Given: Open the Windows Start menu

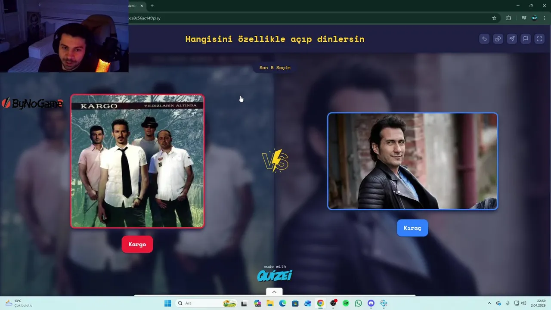Looking at the screenshot, I should coord(167,303).
